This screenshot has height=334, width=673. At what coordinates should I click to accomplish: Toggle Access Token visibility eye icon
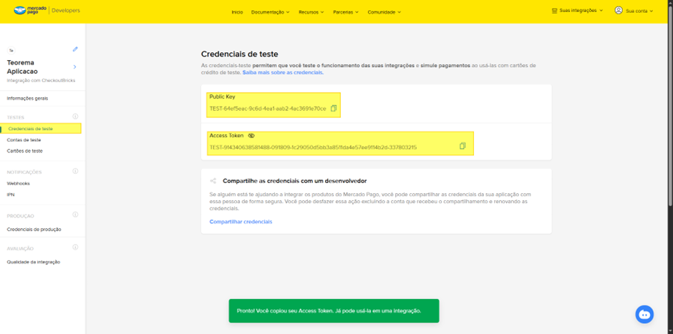tap(251, 135)
